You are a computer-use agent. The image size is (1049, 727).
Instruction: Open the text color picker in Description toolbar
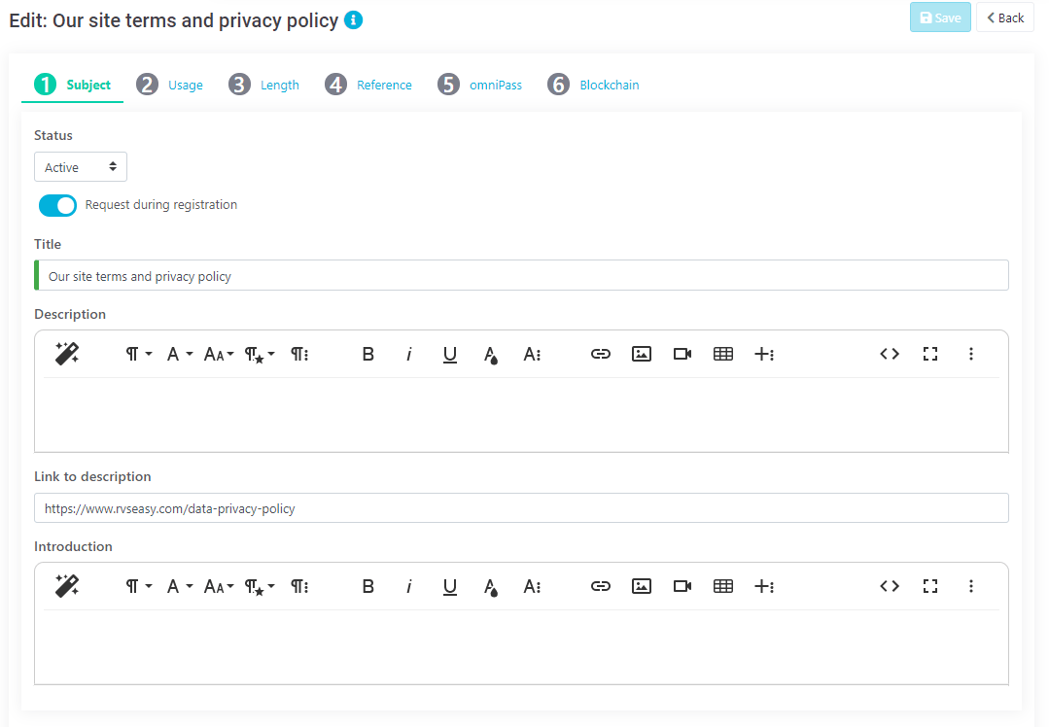pos(490,354)
